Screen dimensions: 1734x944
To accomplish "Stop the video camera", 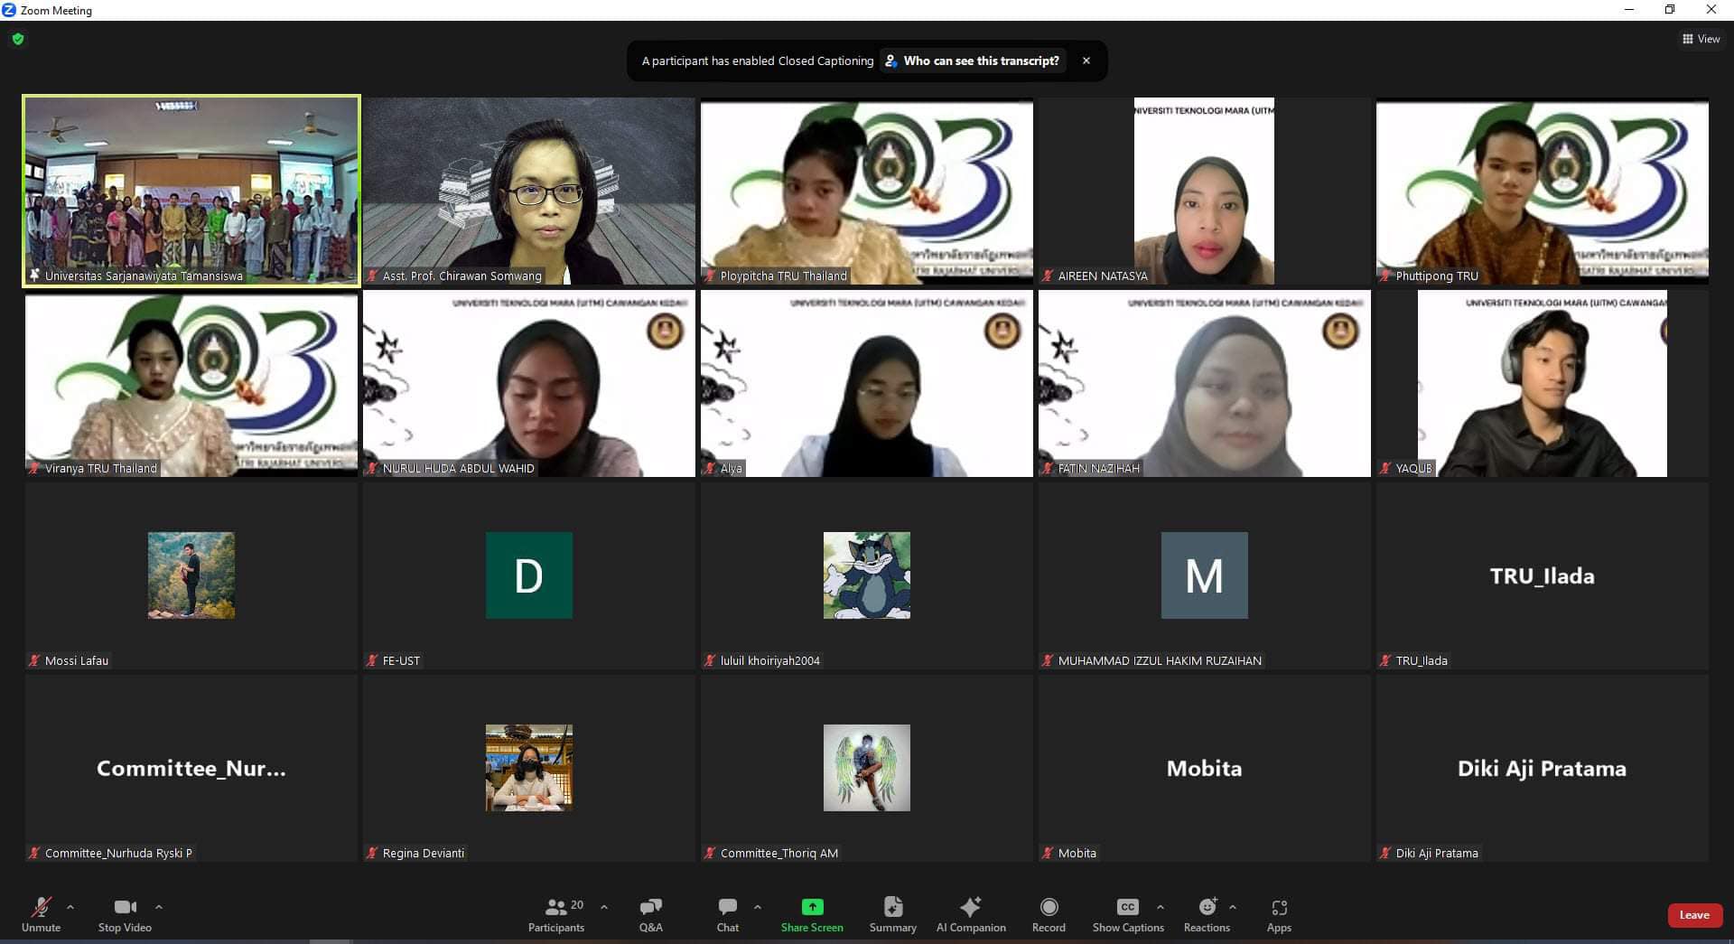I will point(125,913).
